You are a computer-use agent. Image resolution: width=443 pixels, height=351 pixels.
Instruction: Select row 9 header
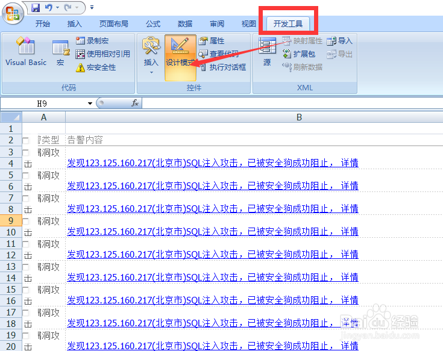click(x=11, y=220)
